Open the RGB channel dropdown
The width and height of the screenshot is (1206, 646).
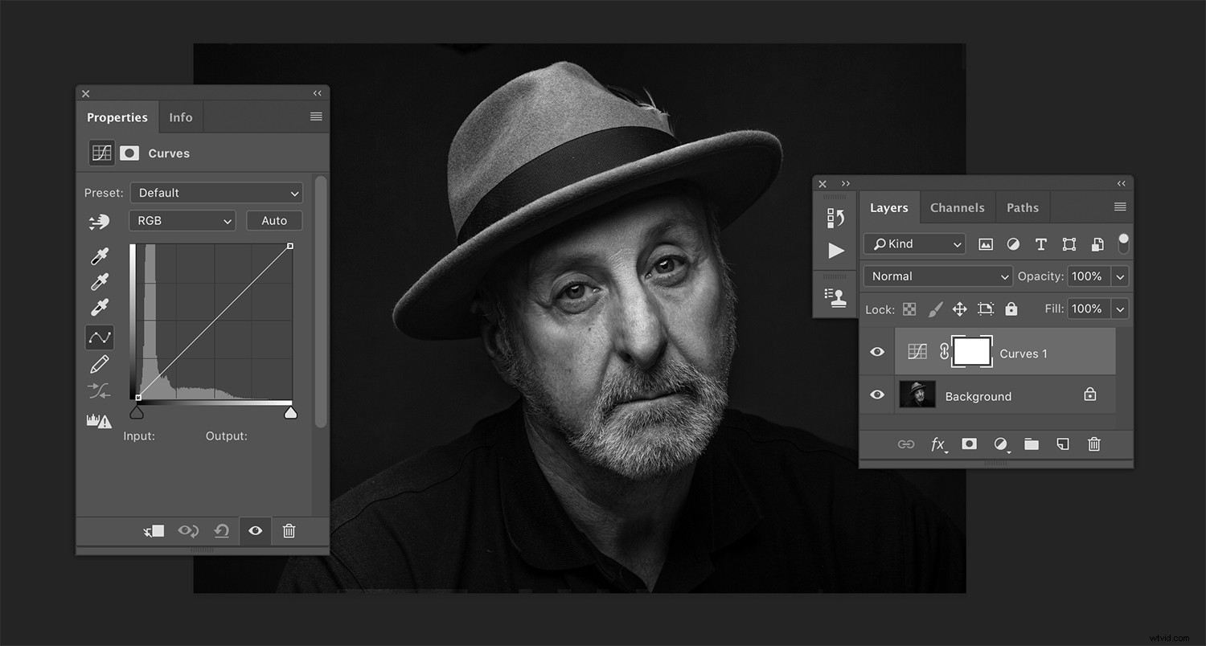[182, 220]
